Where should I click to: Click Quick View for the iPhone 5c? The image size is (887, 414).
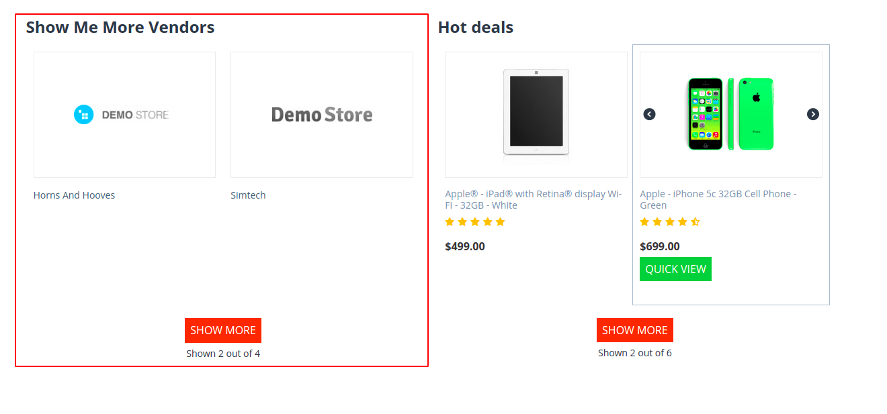pos(675,269)
